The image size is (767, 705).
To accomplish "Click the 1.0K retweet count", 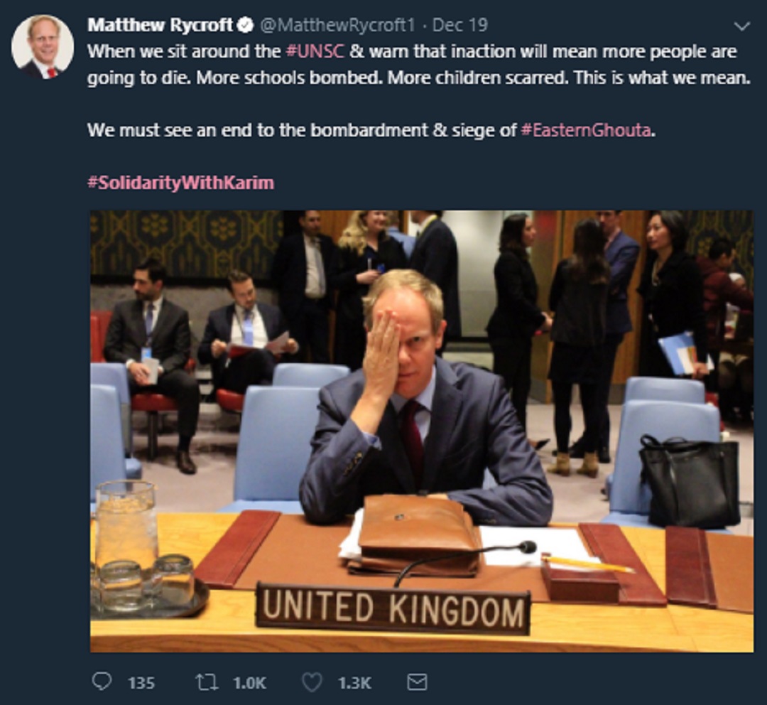I will click(x=249, y=683).
